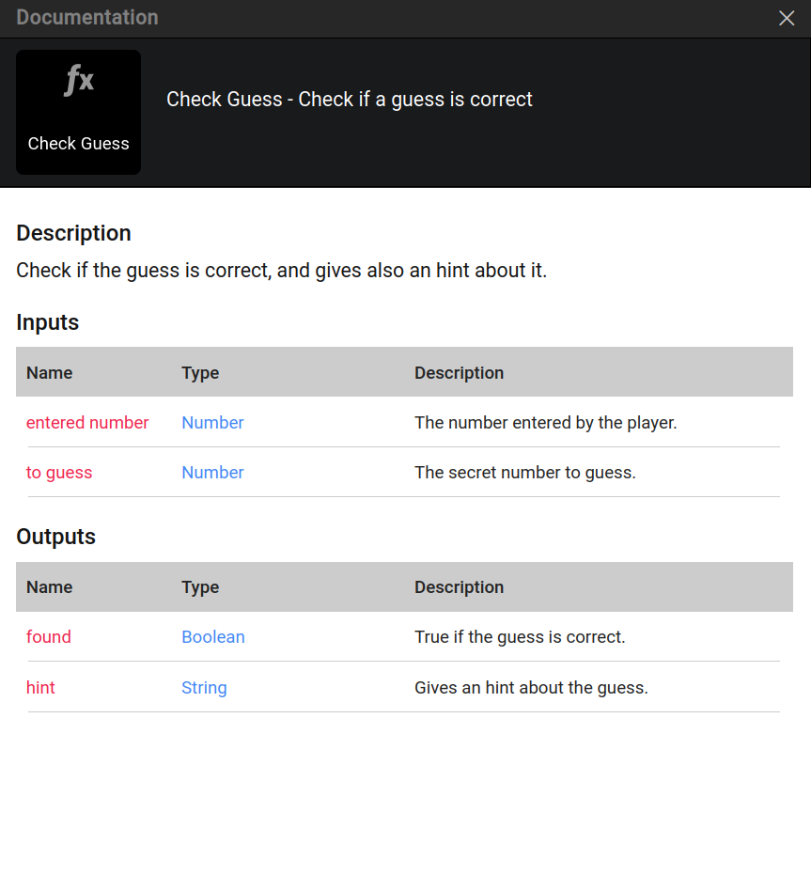Viewport: 811px width, 874px height.
Task: Click the Inputs section heading
Action: [x=48, y=322]
